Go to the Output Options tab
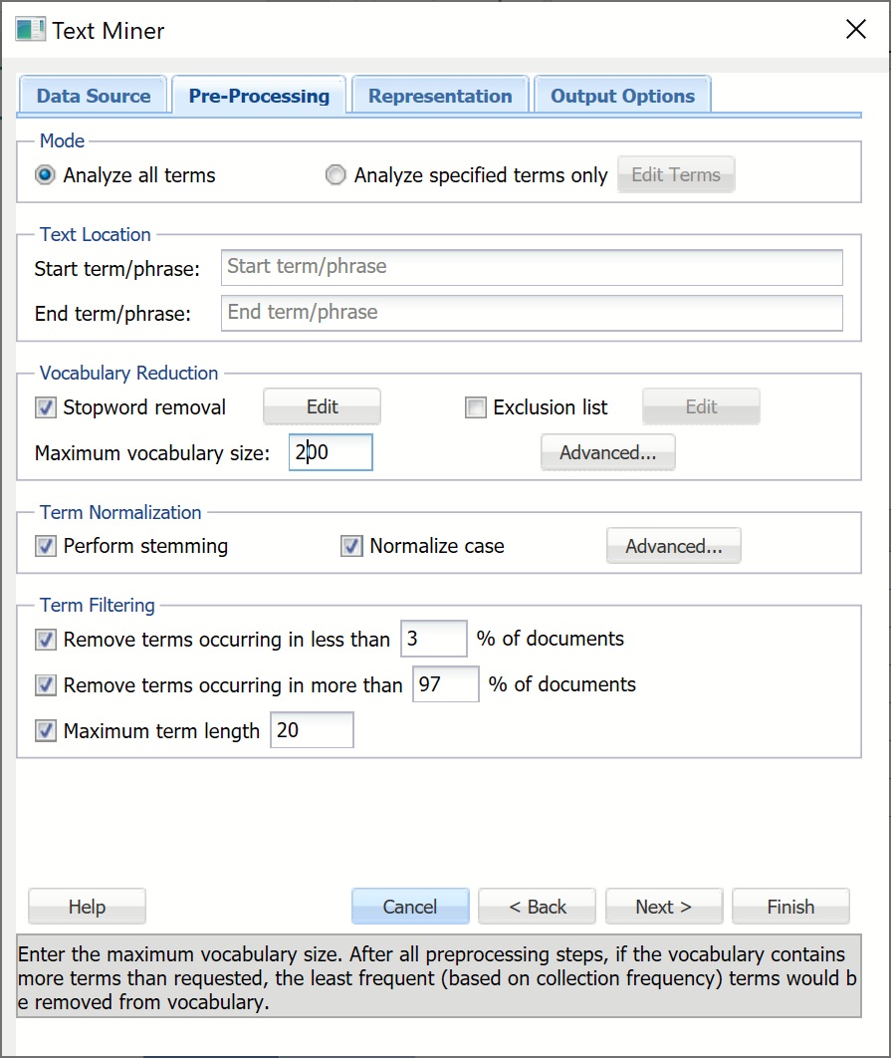 (622, 97)
